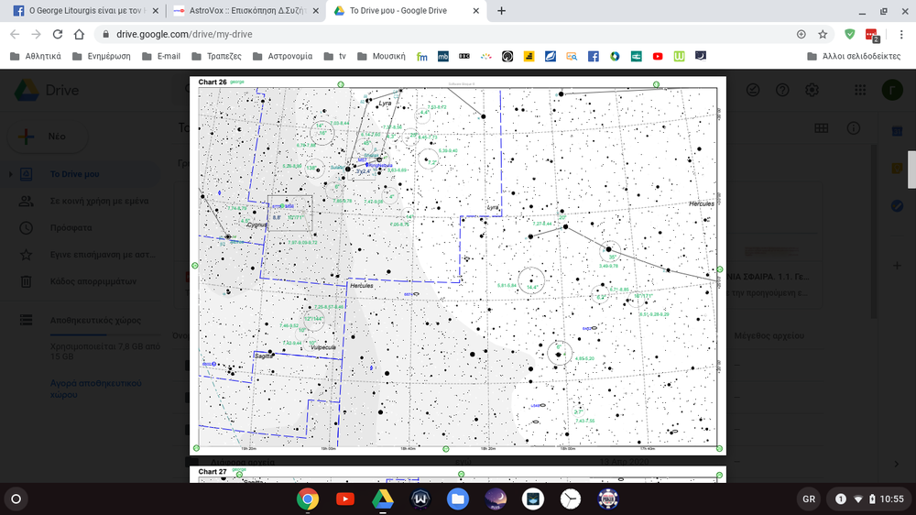Switch to grid layout view in Drive
This screenshot has width=916, height=515.
[x=822, y=128]
